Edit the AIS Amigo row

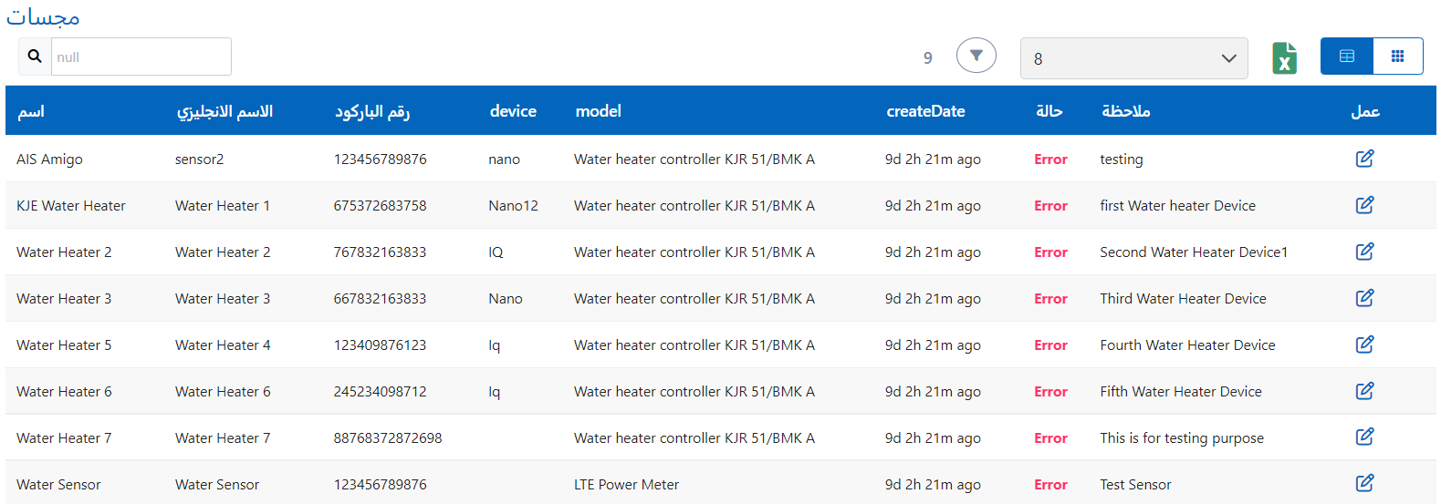tap(1364, 159)
